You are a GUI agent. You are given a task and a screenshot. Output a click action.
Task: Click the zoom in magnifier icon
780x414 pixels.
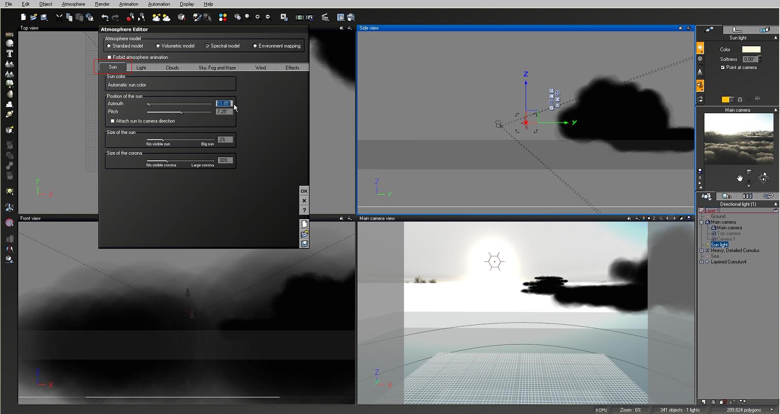tap(257, 17)
